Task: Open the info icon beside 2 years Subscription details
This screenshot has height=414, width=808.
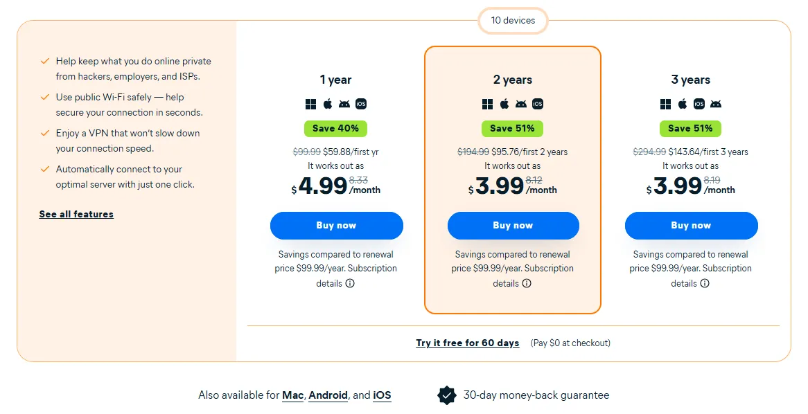Action: pyautogui.click(x=527, y=283)
